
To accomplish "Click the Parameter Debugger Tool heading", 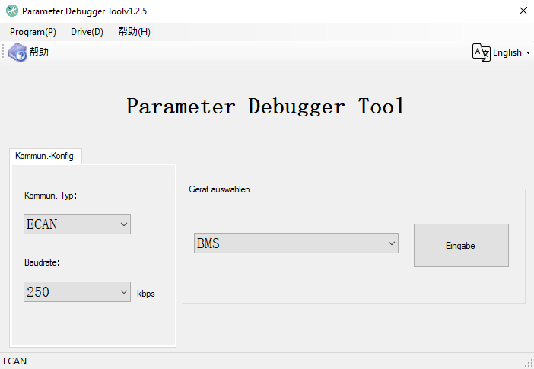I will coord(265,106).
